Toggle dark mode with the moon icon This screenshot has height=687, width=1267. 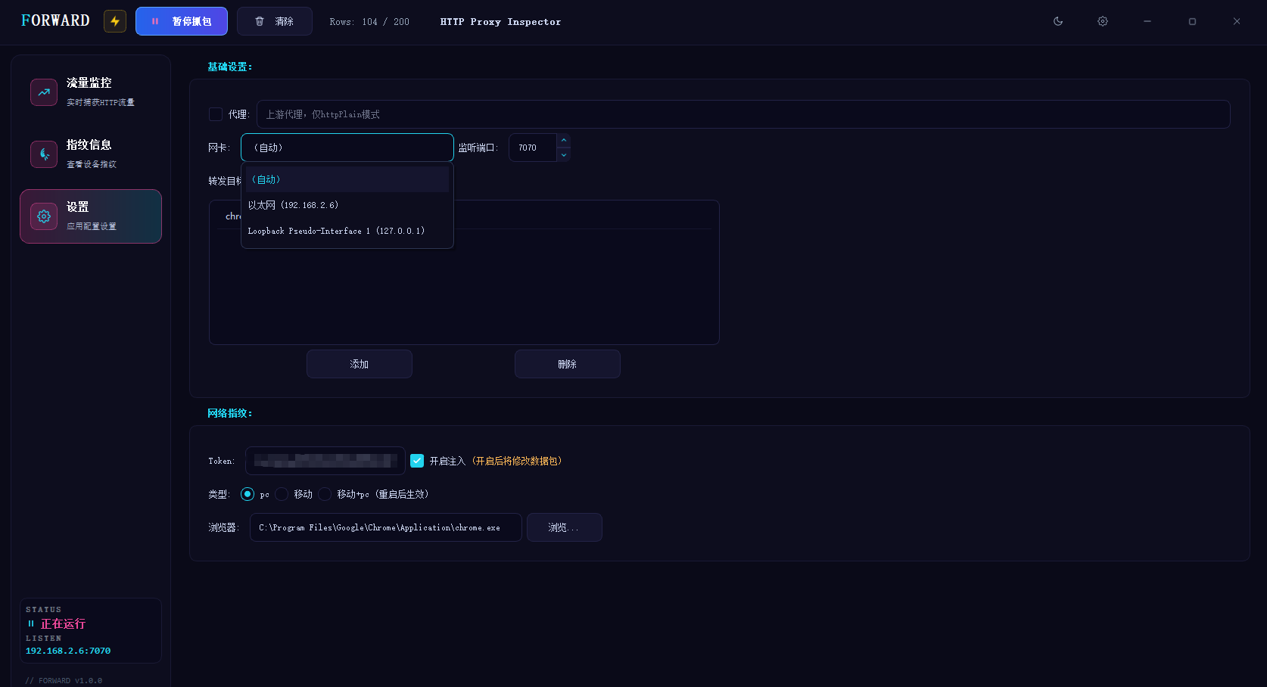point(1058,21)
